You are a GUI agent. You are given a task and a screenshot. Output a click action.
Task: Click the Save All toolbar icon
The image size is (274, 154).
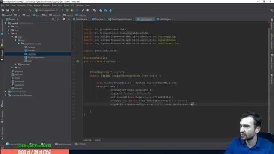pyautogui.click(x=8, y=10)
